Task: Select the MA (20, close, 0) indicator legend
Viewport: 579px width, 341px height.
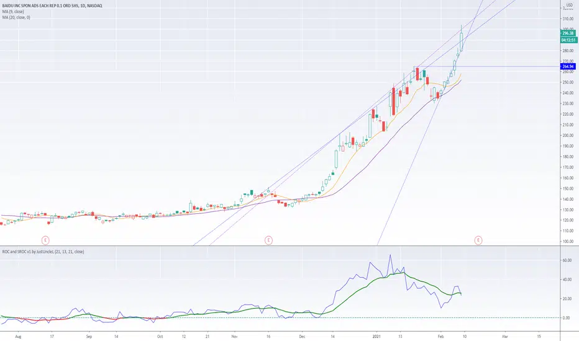Action: [x=16, y=17]
